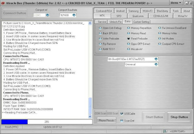
Task: Click the '<GSMXTEAM>' status bar text
Action: click(x=178, y=131)
